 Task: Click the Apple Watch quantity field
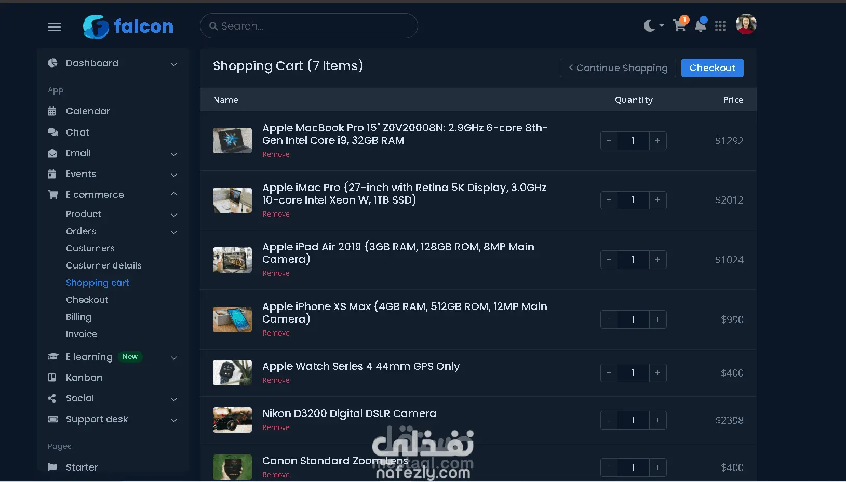[633, 373]
